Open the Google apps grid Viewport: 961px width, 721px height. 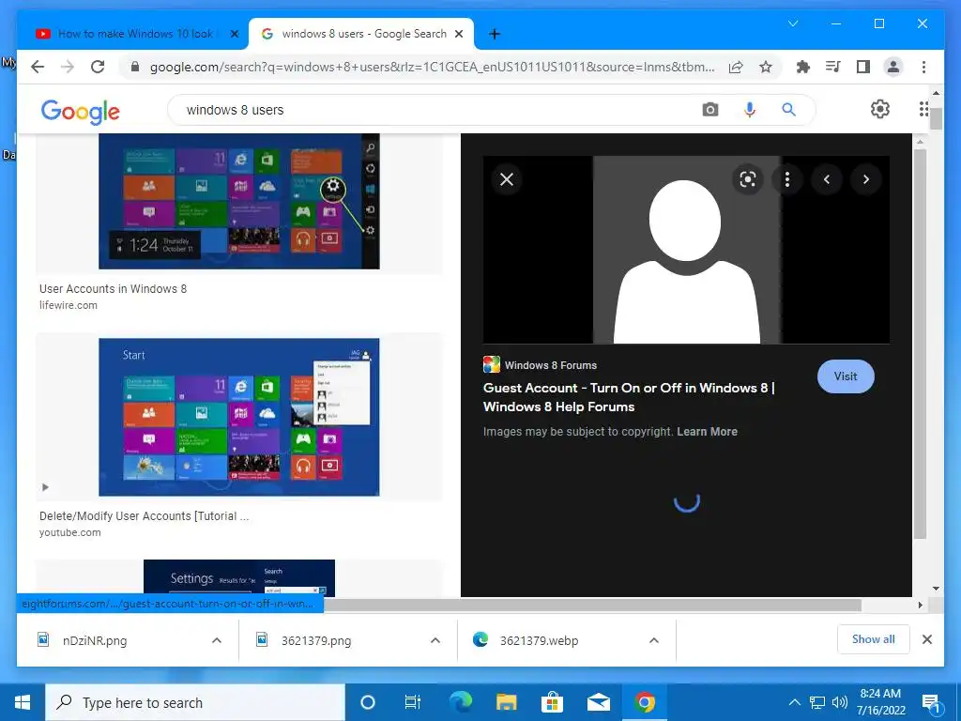(x=923, y=109)
